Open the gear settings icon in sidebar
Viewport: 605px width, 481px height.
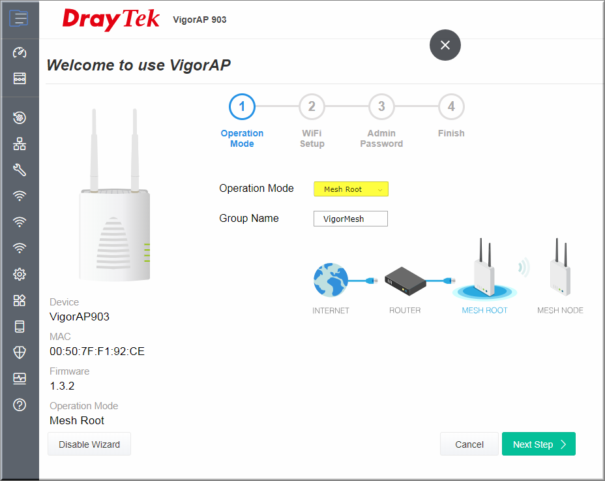[x=20, y=274]
